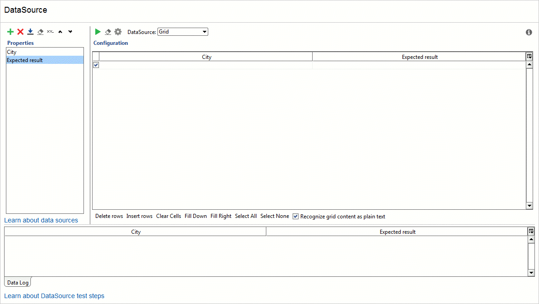Open the column chooser on the Data Log grid

coord(531,231)
